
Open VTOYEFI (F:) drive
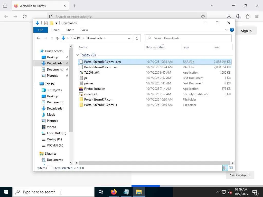[55, 145]
